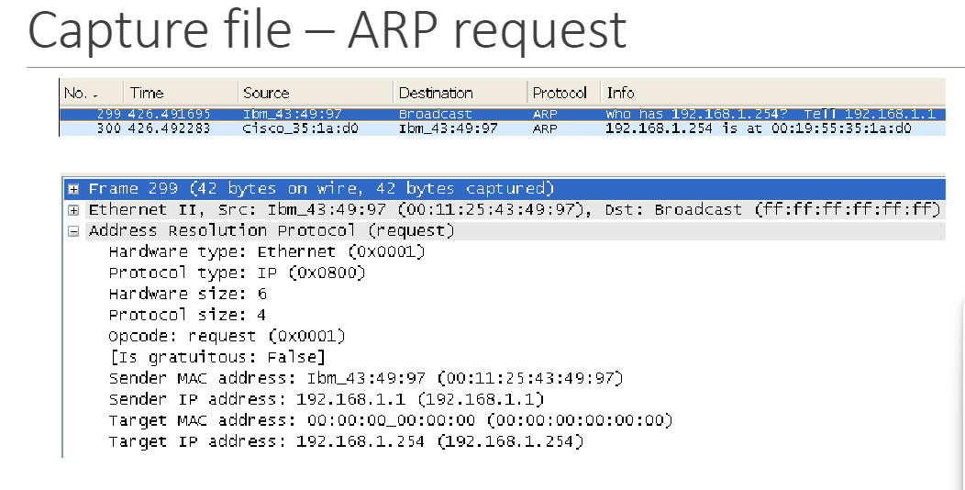Sort packets by the No. column header
The height and width of the screenshot is (490, 965).
click(x=93, y=93)
